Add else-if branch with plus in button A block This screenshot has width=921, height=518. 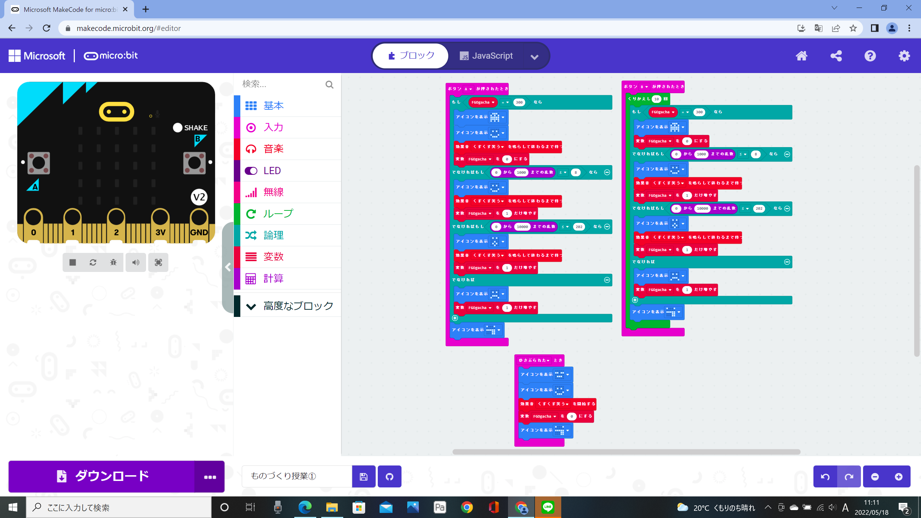pos(455,318)
